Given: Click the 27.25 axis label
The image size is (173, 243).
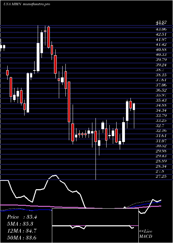Looking at the screenshot, I should click(161, 176).
